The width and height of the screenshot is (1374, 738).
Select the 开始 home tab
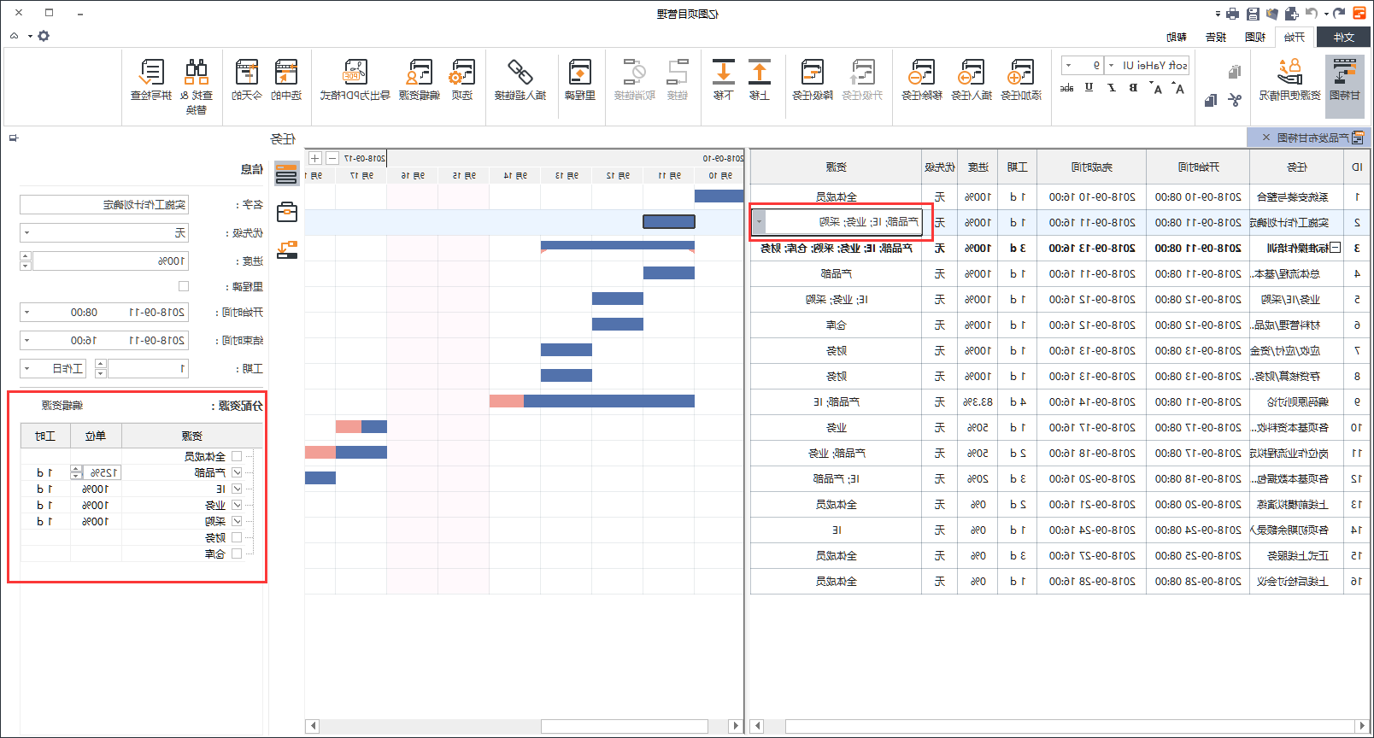(x=1294, y=37)
